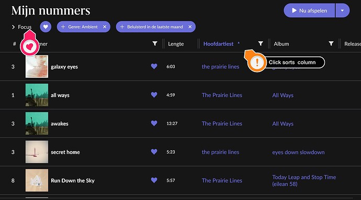361x200 pixels.
Task: Open the dropdown beside Nu afspelen
Action: coord(342,10)
